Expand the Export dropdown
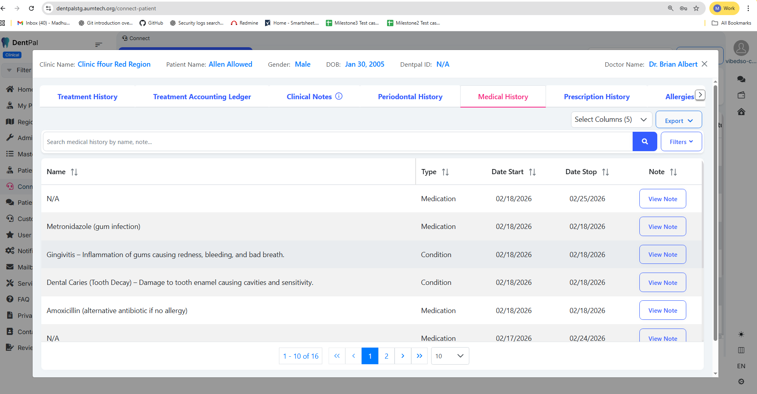This screenshot has width=757, height=394. (x=678, y=121)
